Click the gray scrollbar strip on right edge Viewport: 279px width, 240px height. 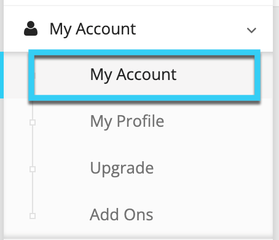[x=276, y=120]
